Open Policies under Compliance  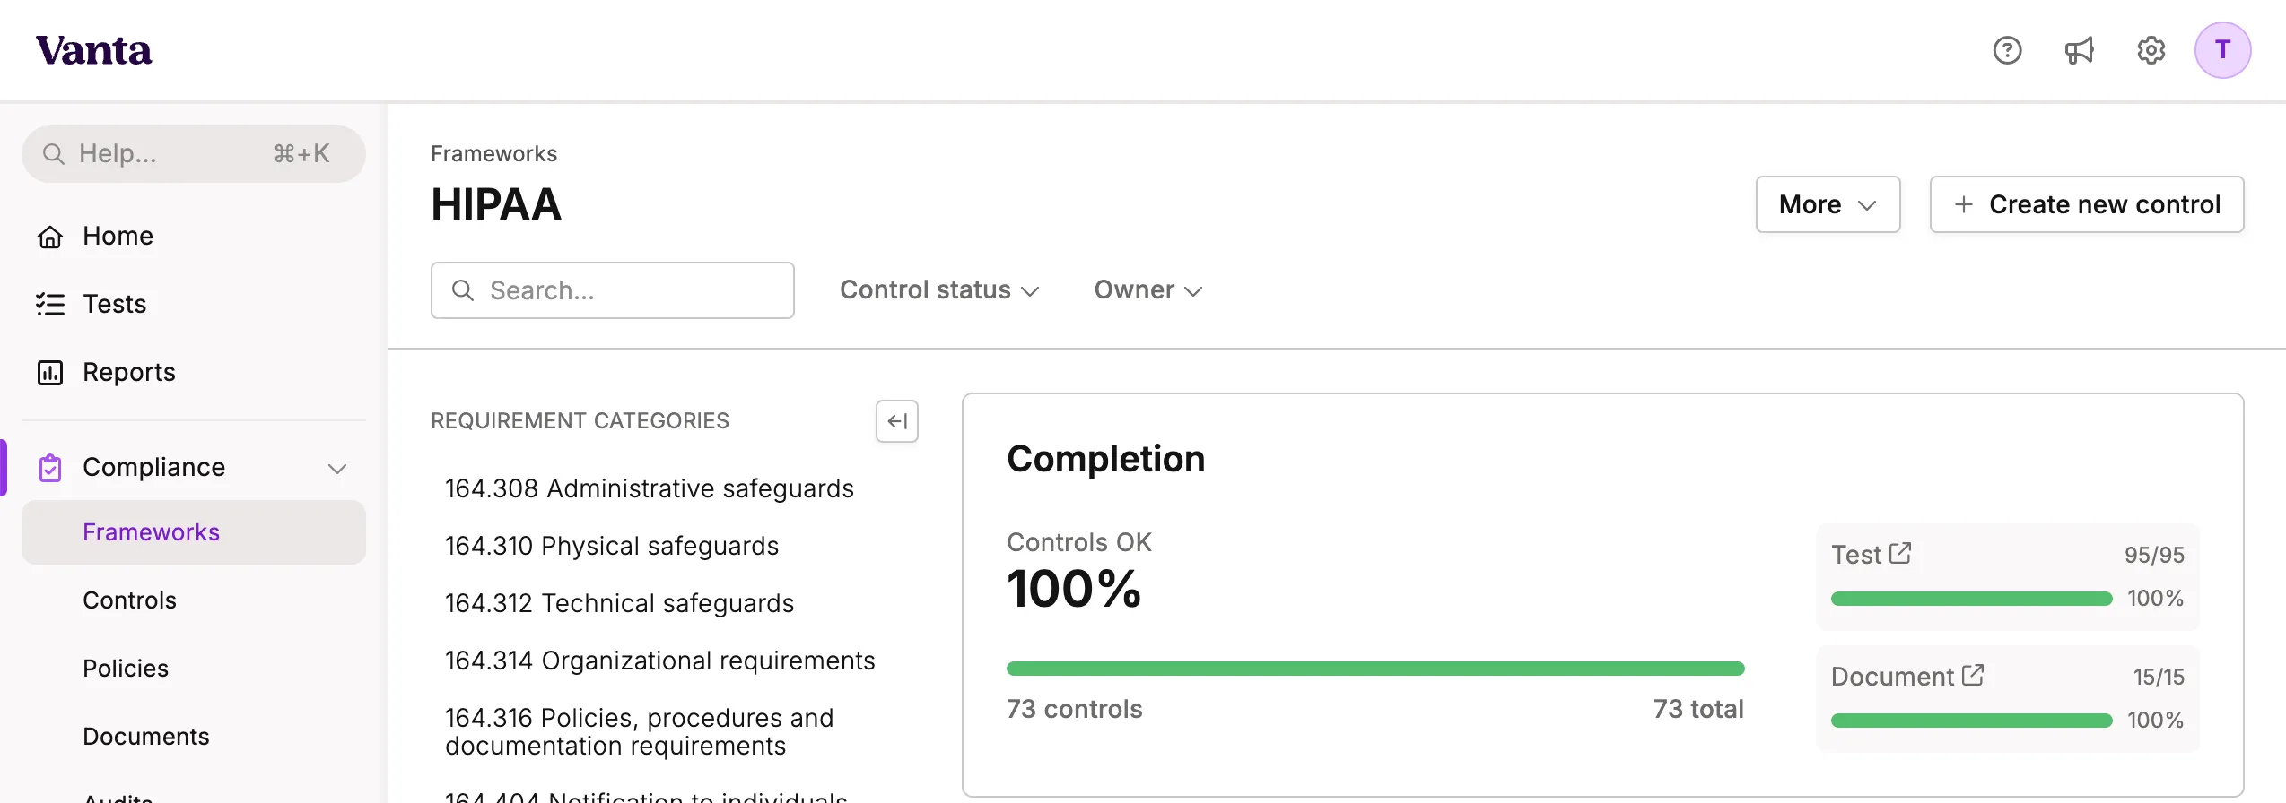click(x=126, y=669)
